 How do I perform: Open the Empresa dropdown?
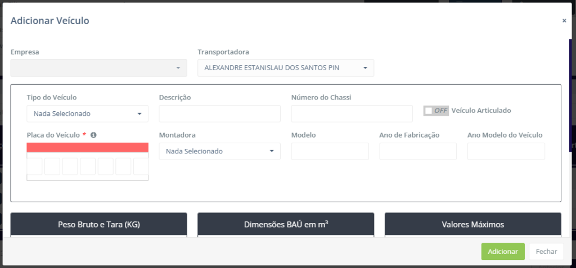coord(99,68)
